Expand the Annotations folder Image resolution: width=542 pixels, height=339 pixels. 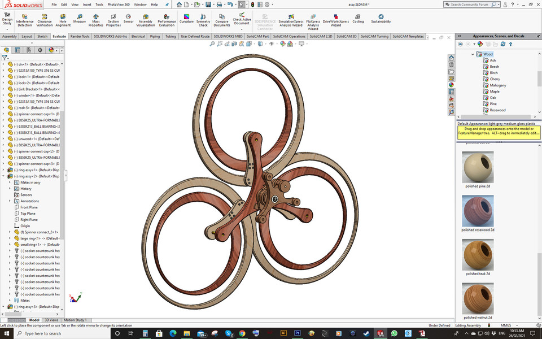click(8, 201)
